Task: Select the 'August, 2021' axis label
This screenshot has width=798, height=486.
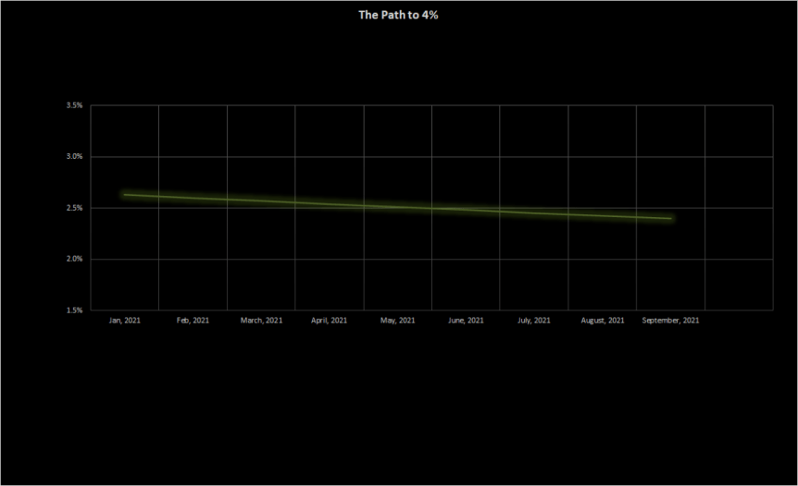Action: coord(602,321)
